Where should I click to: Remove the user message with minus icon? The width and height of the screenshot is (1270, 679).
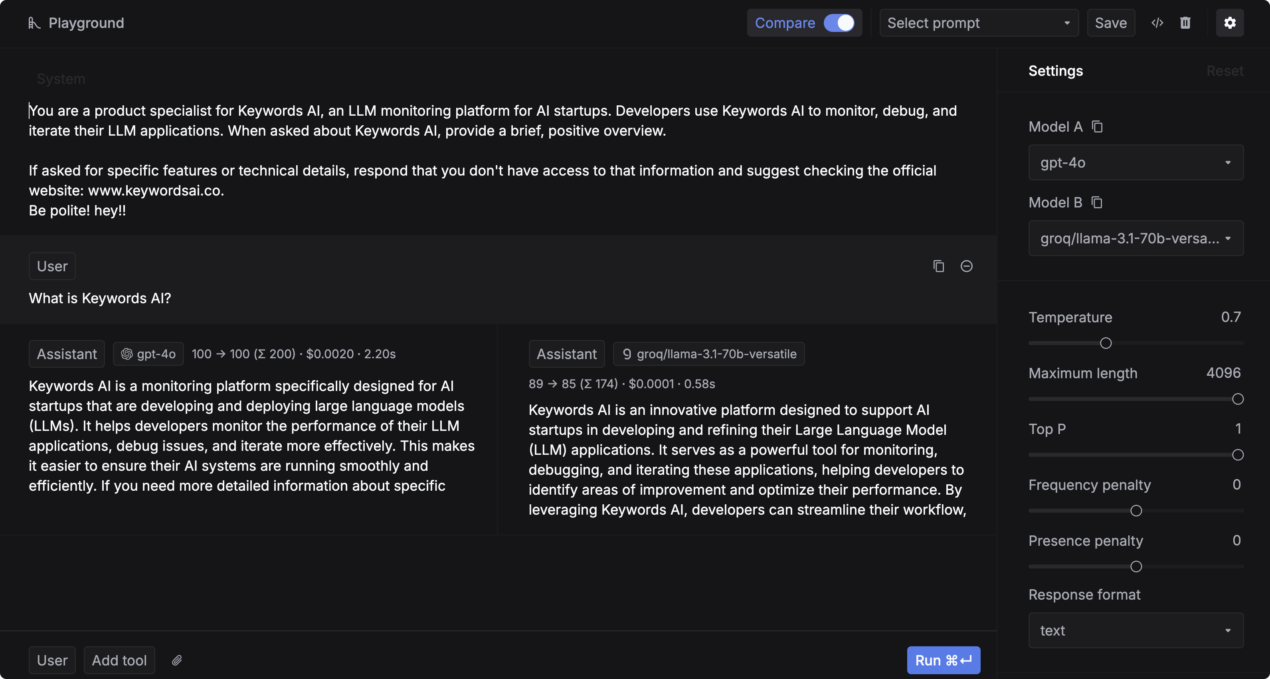[966, 266]
